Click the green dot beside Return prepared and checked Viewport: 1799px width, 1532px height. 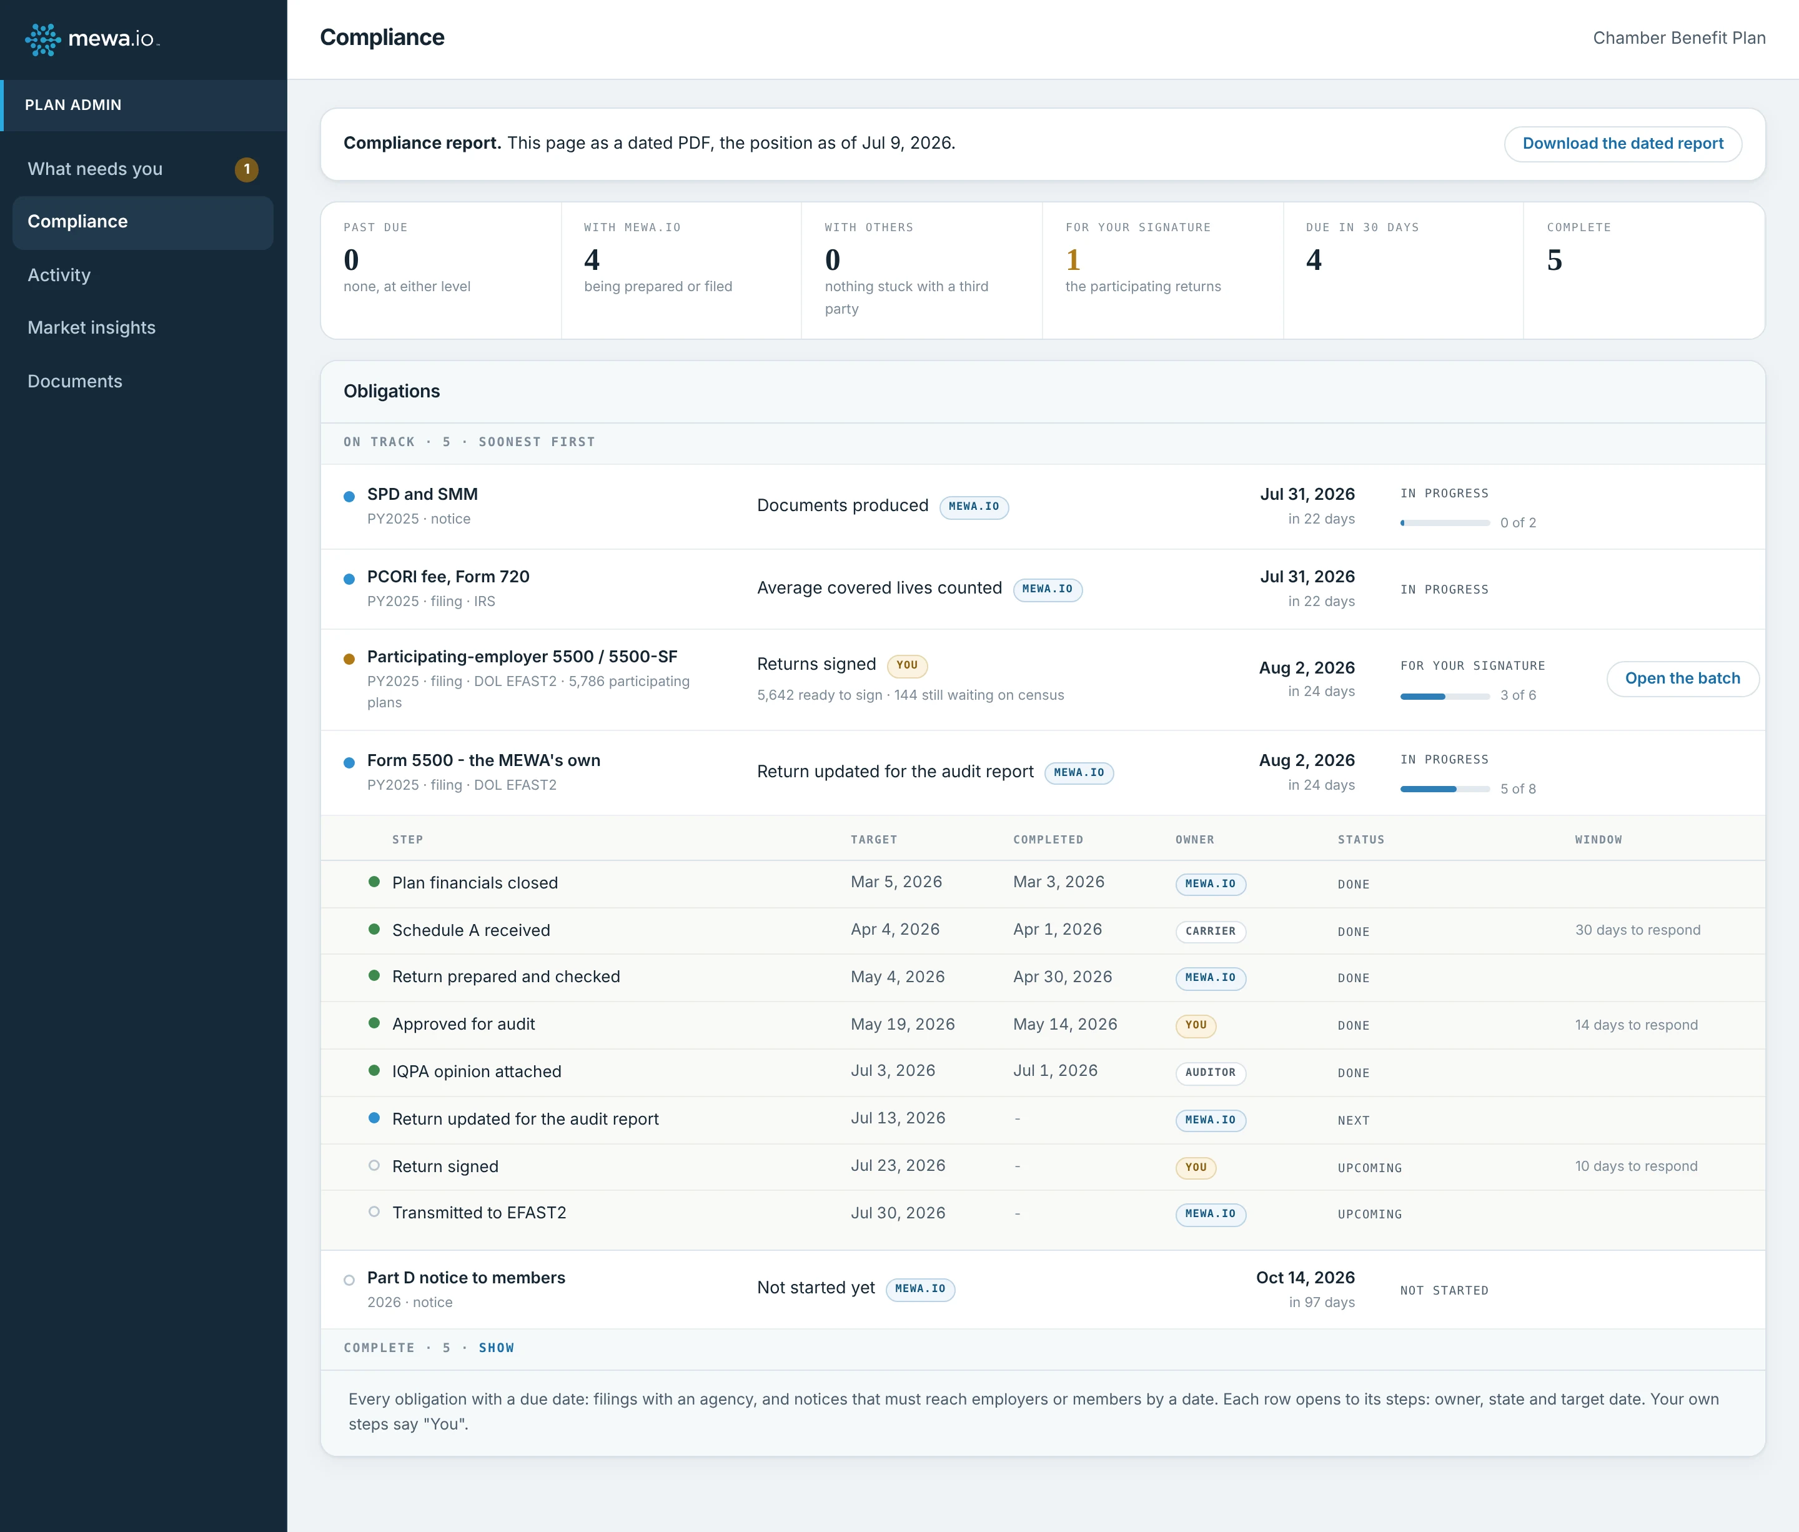click(x=374, y=975)
